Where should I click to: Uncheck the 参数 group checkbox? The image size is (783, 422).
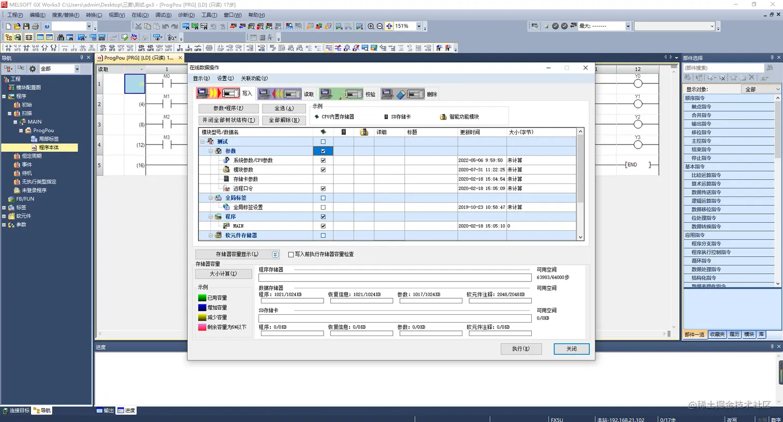click(x=323, y=151)
